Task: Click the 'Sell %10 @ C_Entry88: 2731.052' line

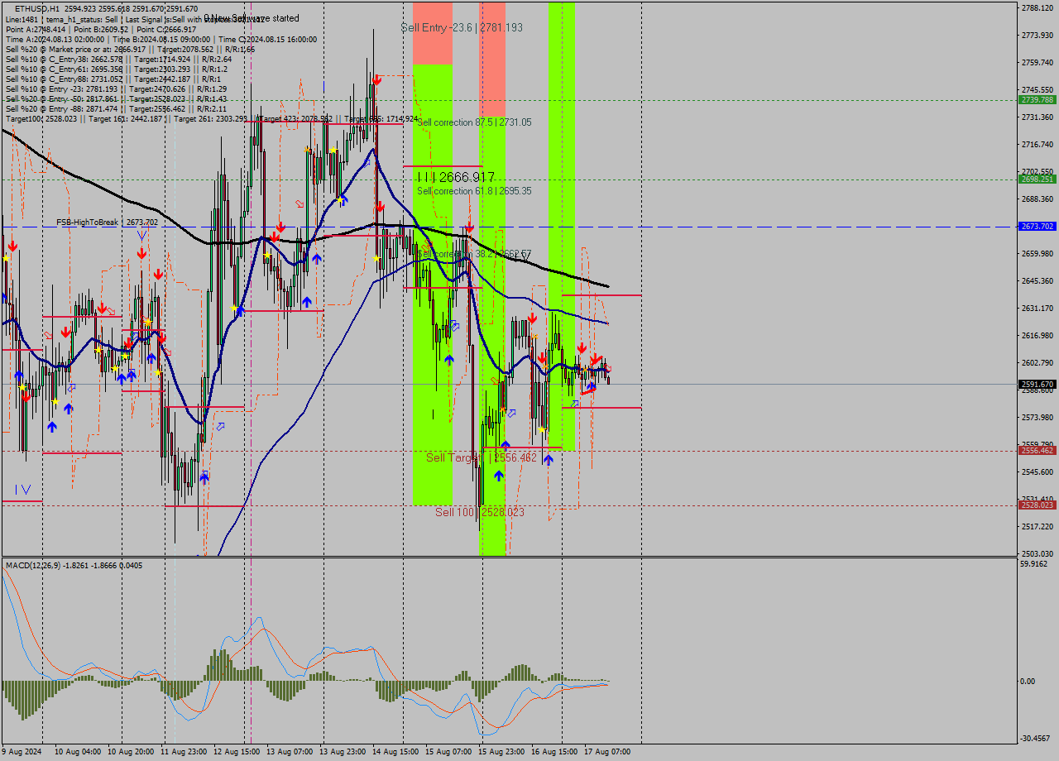Action: [113, 79]
